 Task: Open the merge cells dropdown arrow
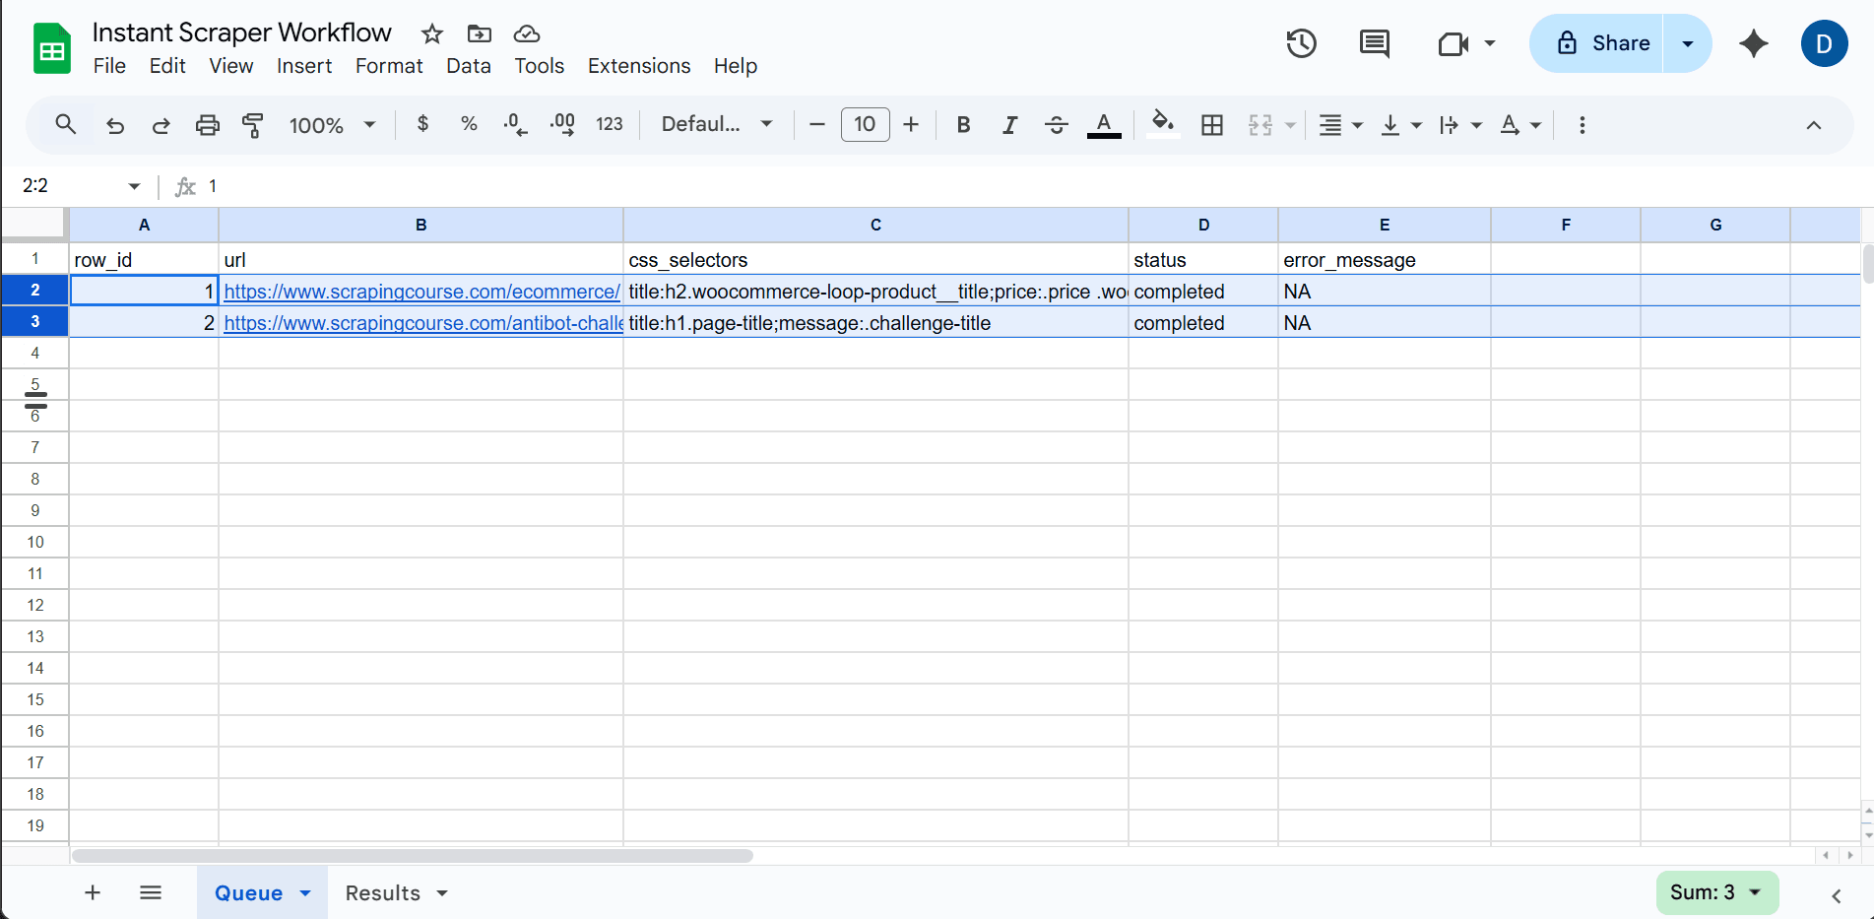pyautogui.click(x=1290, y=126)
